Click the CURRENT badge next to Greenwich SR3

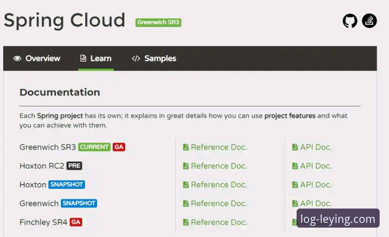coord(94,147)
